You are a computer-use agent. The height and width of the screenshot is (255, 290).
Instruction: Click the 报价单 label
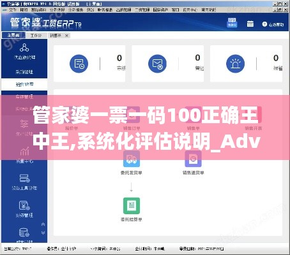72,128
